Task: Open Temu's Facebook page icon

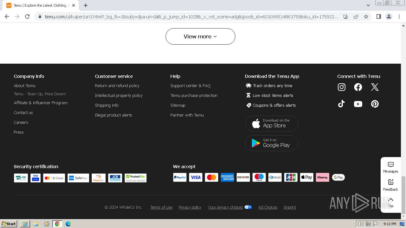Action: pos(358,87)
